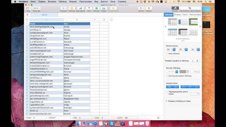This screenshot has height=127, width=226.
Task: Apply the dark gray table style thumbnail
Action: [x=183, y=32]
